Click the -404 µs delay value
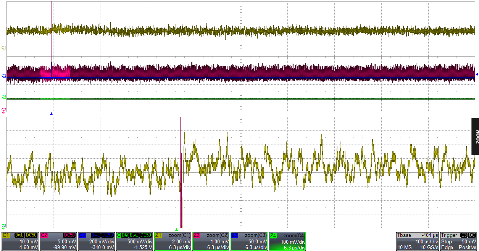Image resolution: width=479 pixels, height=251 pixels. tap(429, 235)
